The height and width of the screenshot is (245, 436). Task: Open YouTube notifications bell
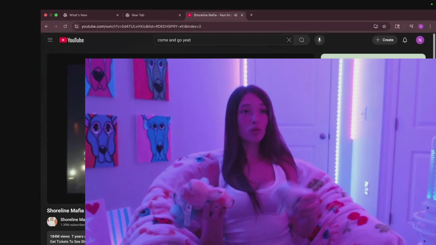tap(405, 40)
